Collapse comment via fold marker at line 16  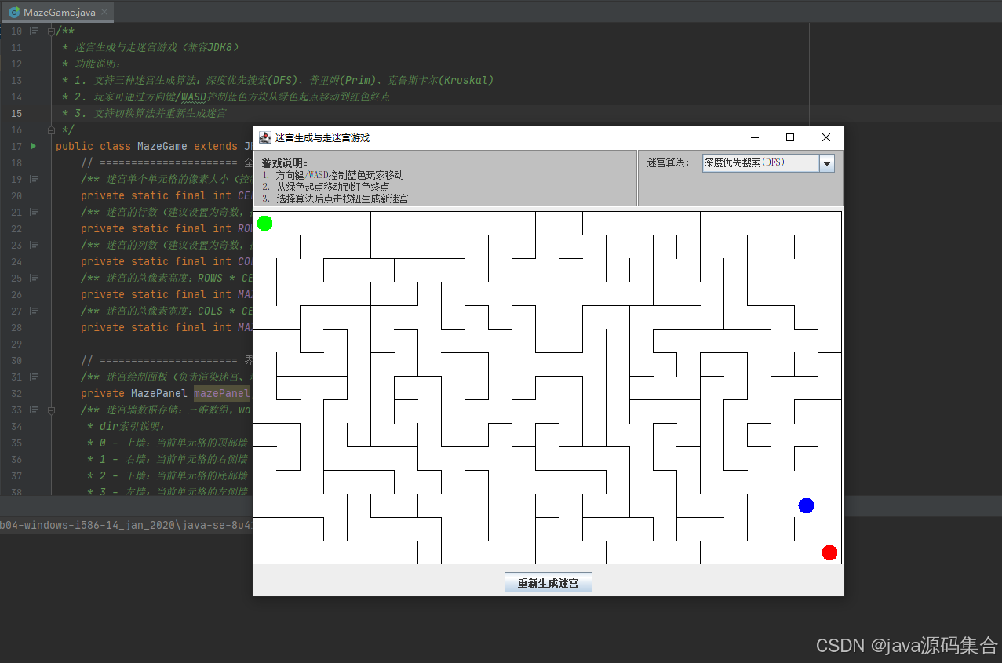(x=51, y=129)
